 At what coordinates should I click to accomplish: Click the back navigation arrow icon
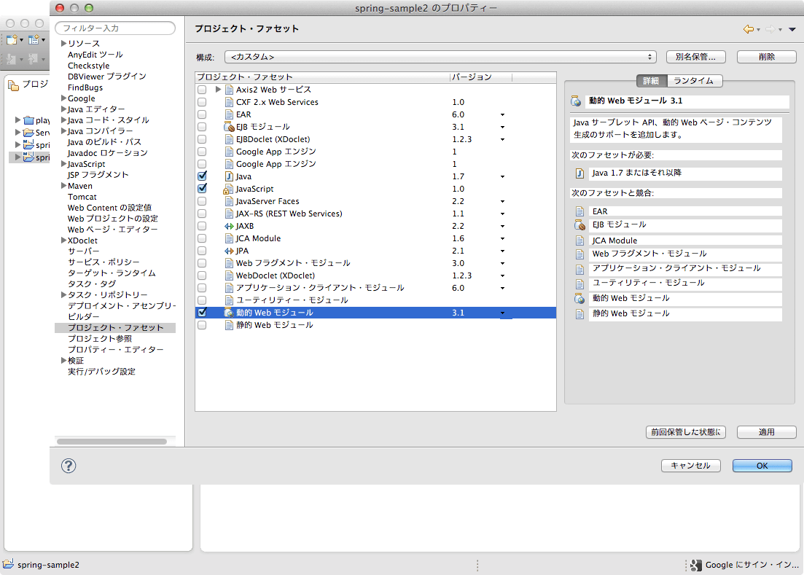pos(748,29)
